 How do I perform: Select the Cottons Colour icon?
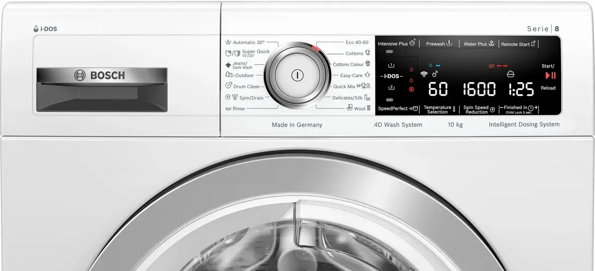[x=367, y=64]
